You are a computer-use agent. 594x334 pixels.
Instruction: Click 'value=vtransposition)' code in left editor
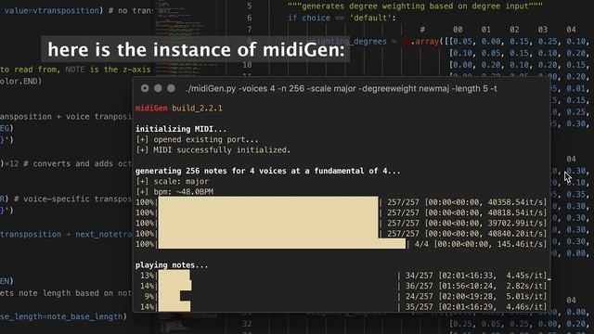point(54,10)
